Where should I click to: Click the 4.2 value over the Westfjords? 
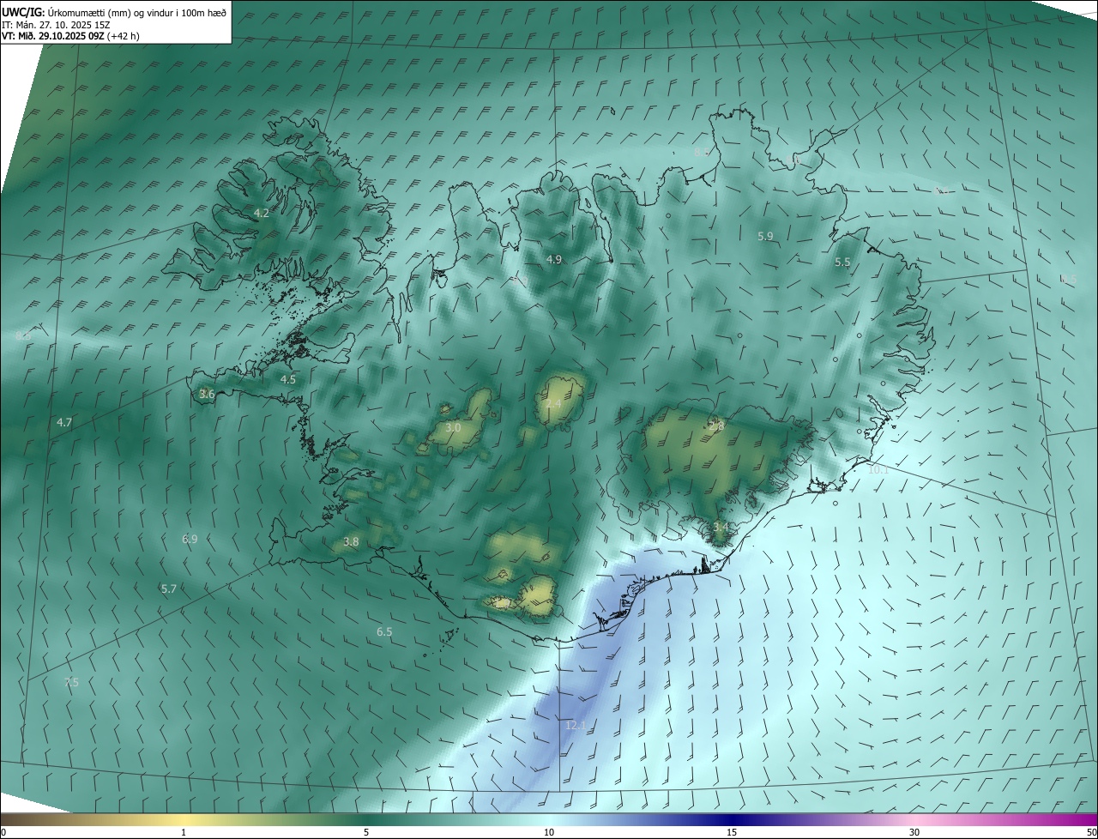pos(262,213)
